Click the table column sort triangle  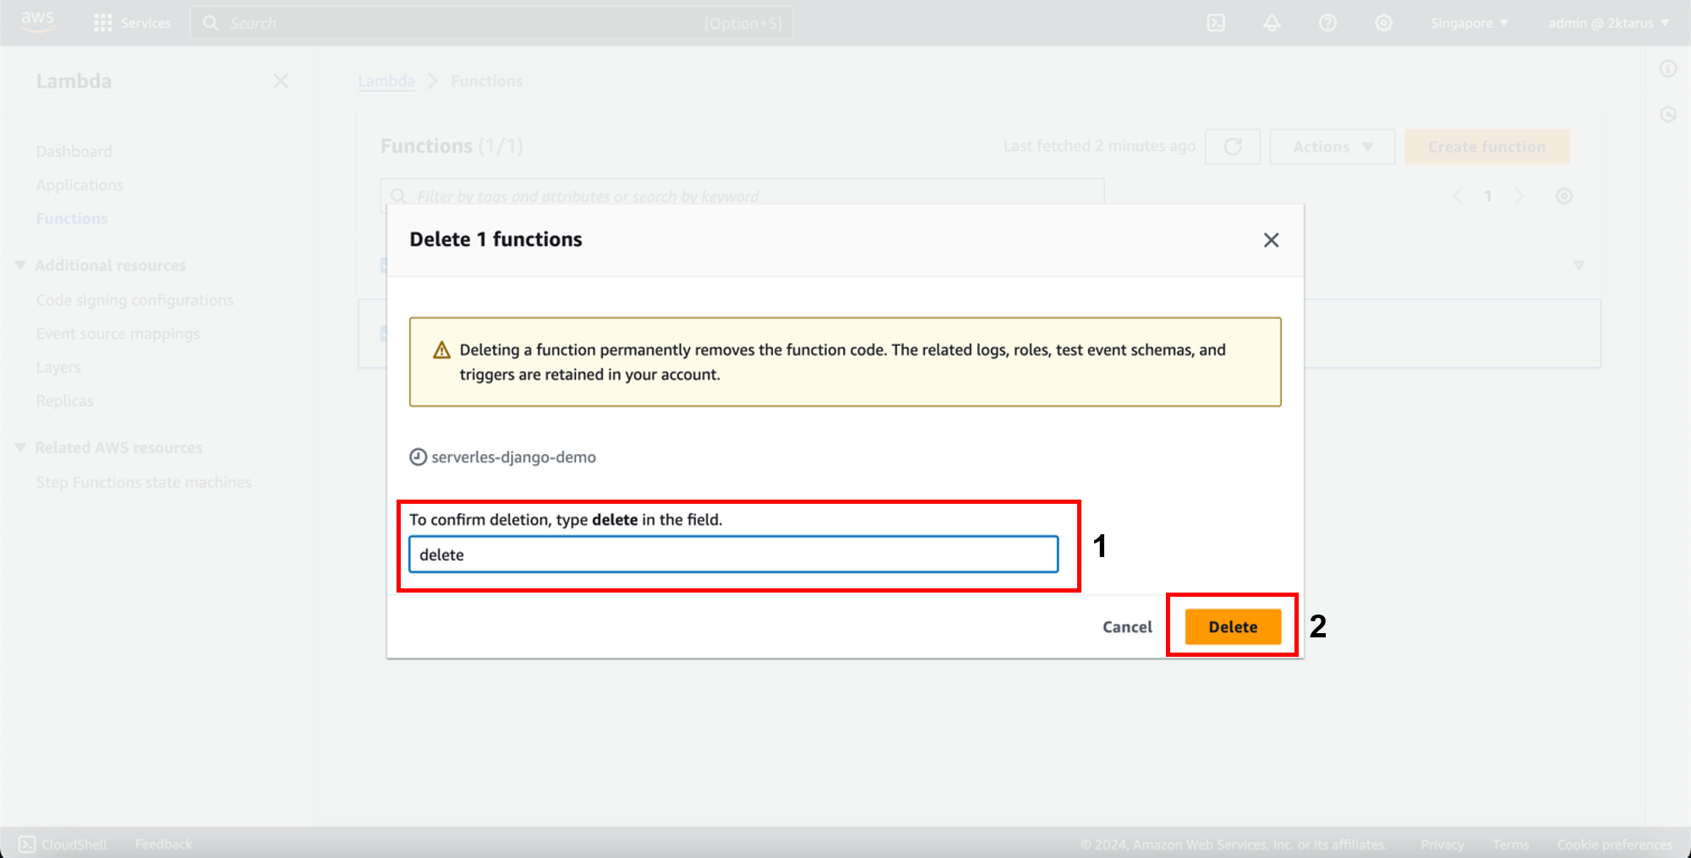(1579, 265)
